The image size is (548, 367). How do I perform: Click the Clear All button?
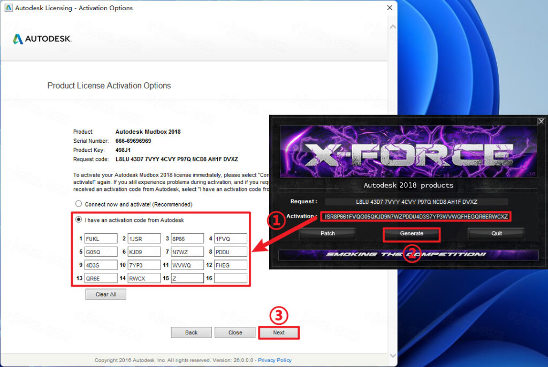click(106, 294)
